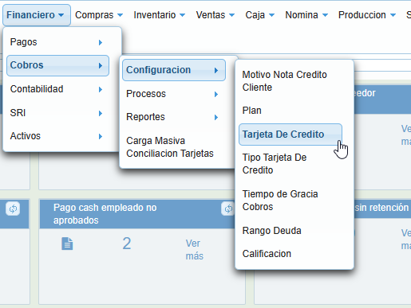Select Cobros in Financiero menu

point(57,65)
